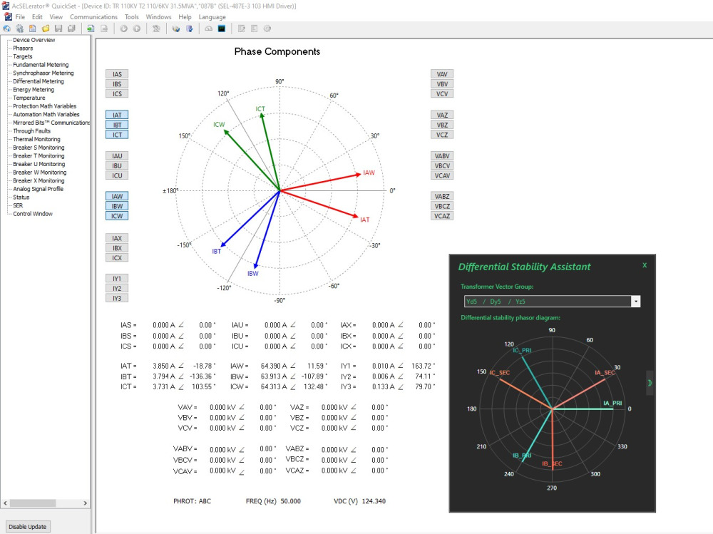This screenshot has height=534, width=713.
Task: Toggle the IAT phasor display
Action: point(116,115)
